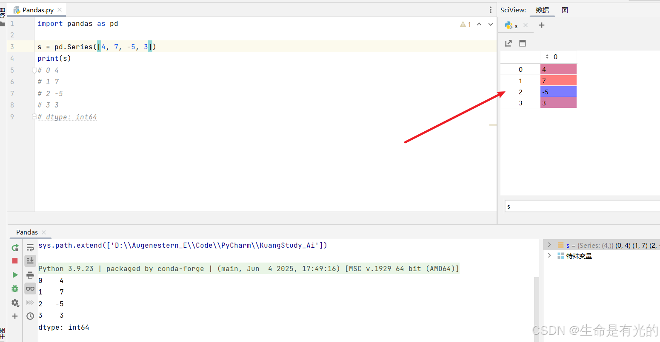Switch to SciView 图 tab
The width and height of the screenshot is (660, 342).
pos(565,10)
